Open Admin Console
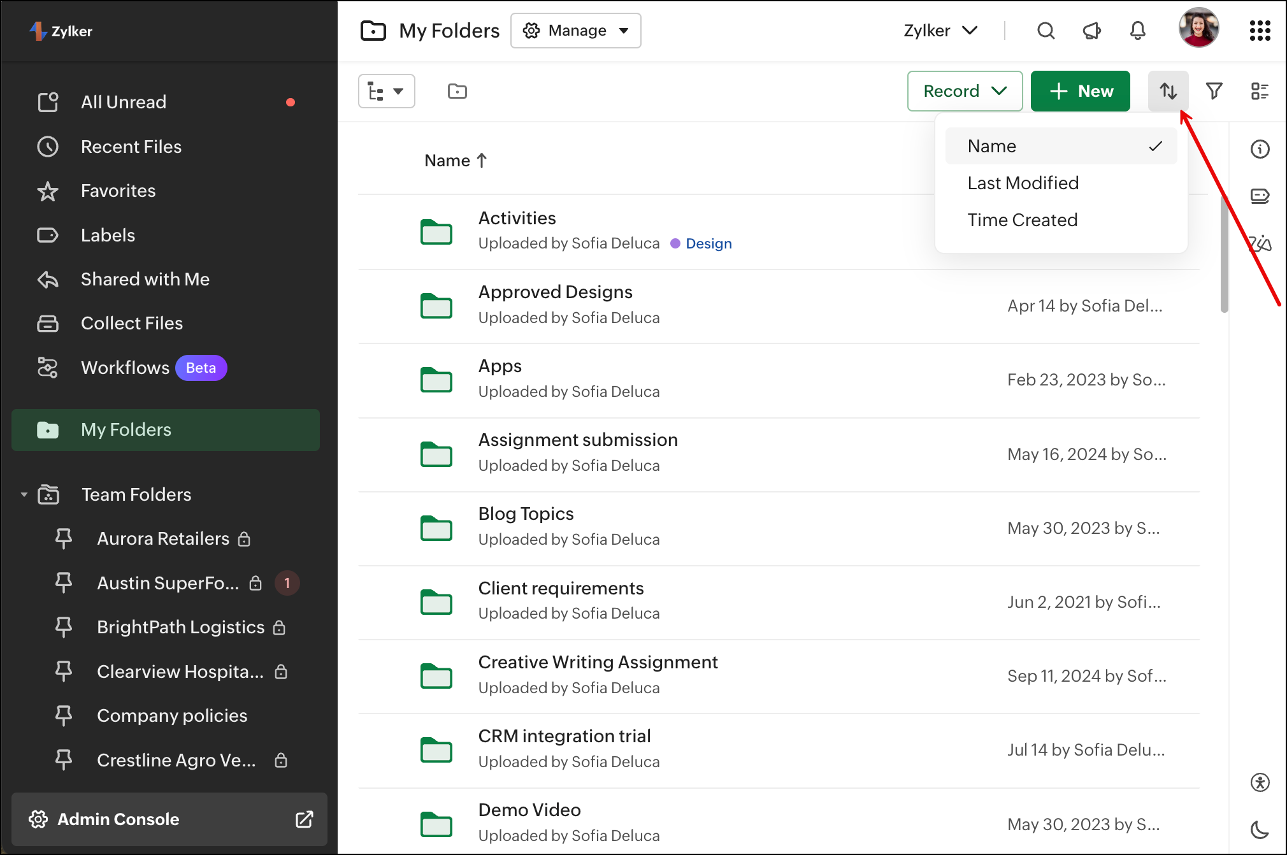 [x=169, y=819]
